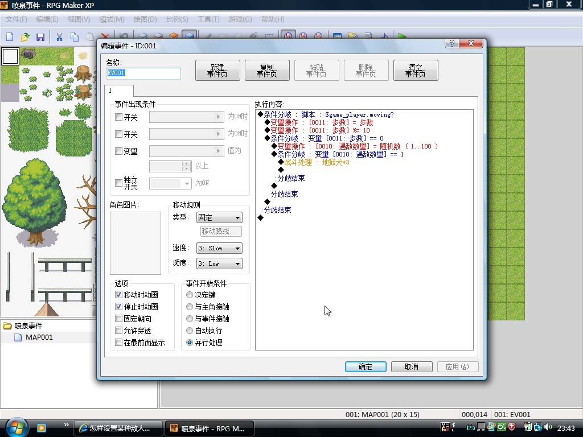Image resolution: width=583 pixels, height=437 pixels.
Task: Select the 1/1 map scale toolbar icon
Action: 288,35
